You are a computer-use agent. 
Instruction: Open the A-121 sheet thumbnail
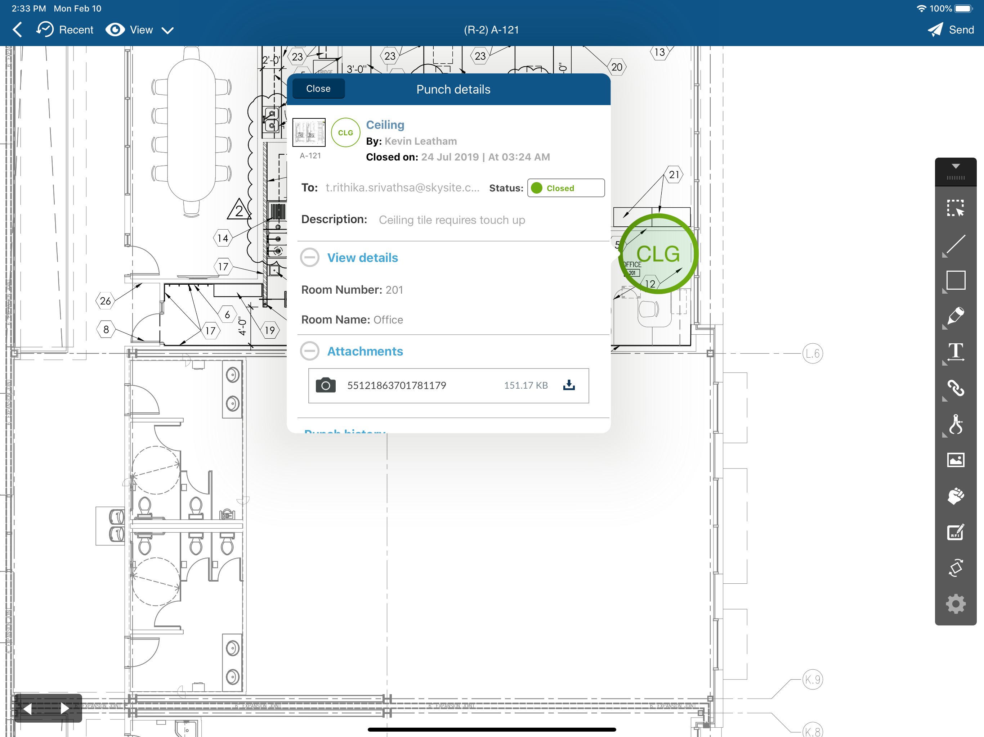tap(309, 132)
